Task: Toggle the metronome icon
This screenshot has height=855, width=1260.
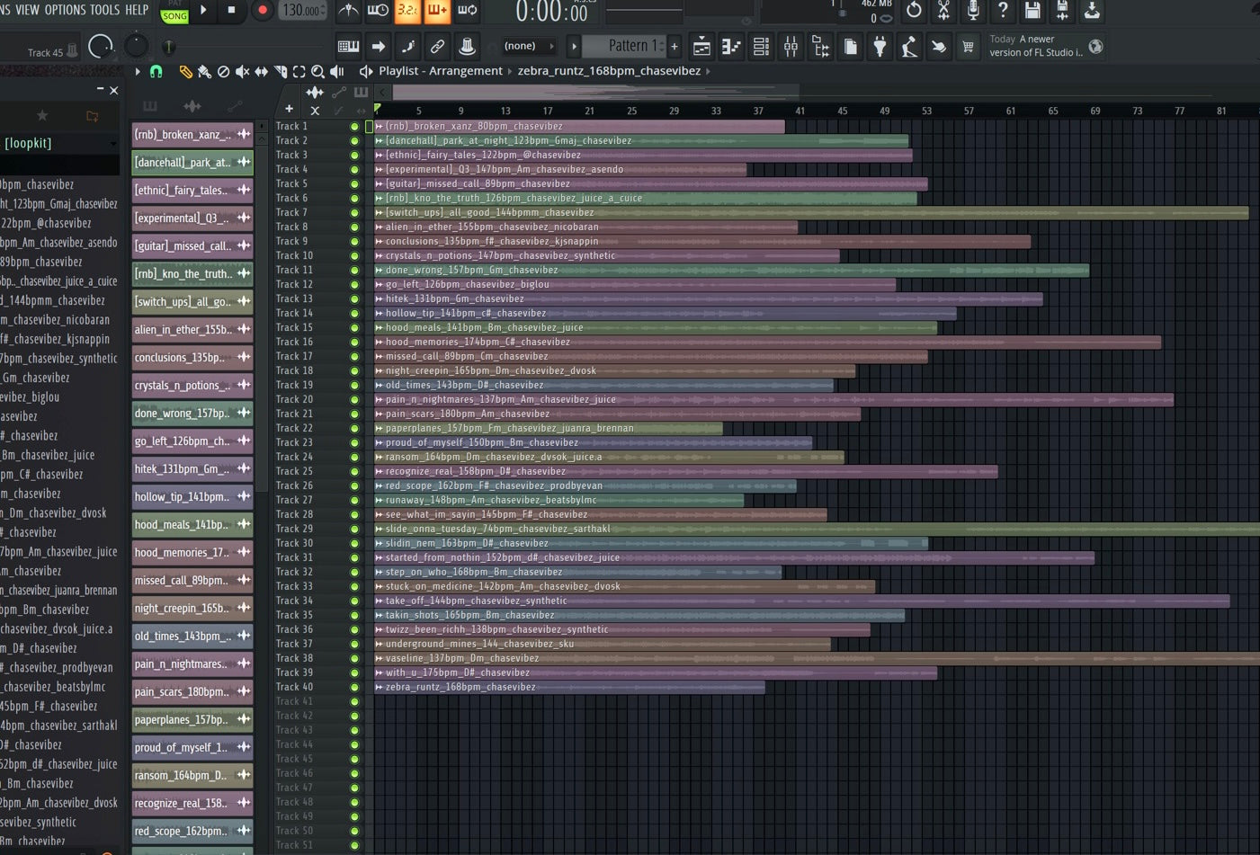Action: (348, 10)
